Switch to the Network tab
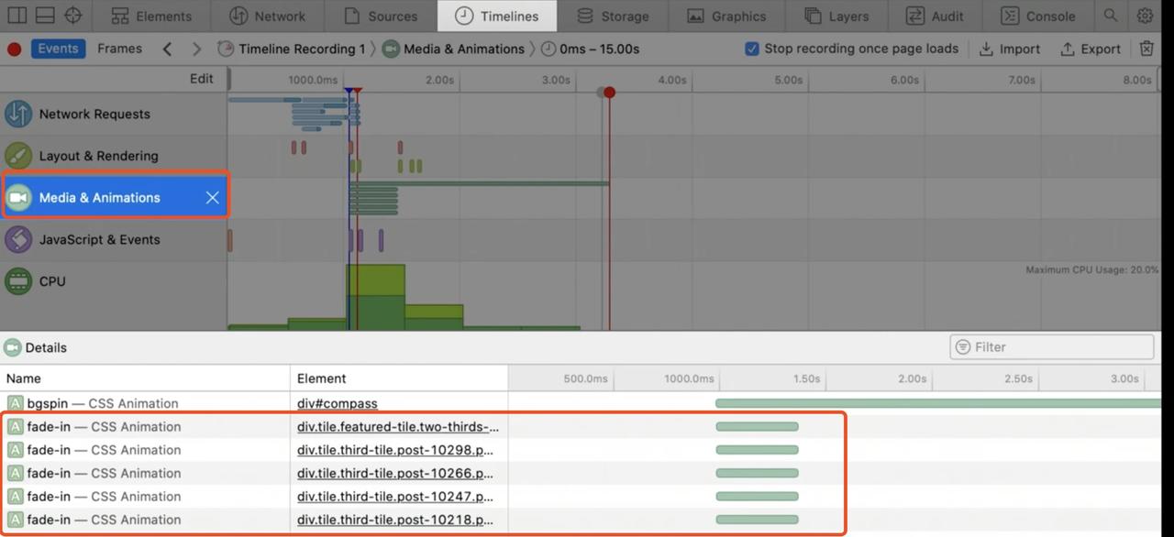The width and height of the screenshot is (1174, 537). click(x=267, y=16)
